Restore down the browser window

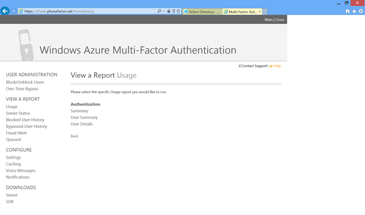pos(346,3)
